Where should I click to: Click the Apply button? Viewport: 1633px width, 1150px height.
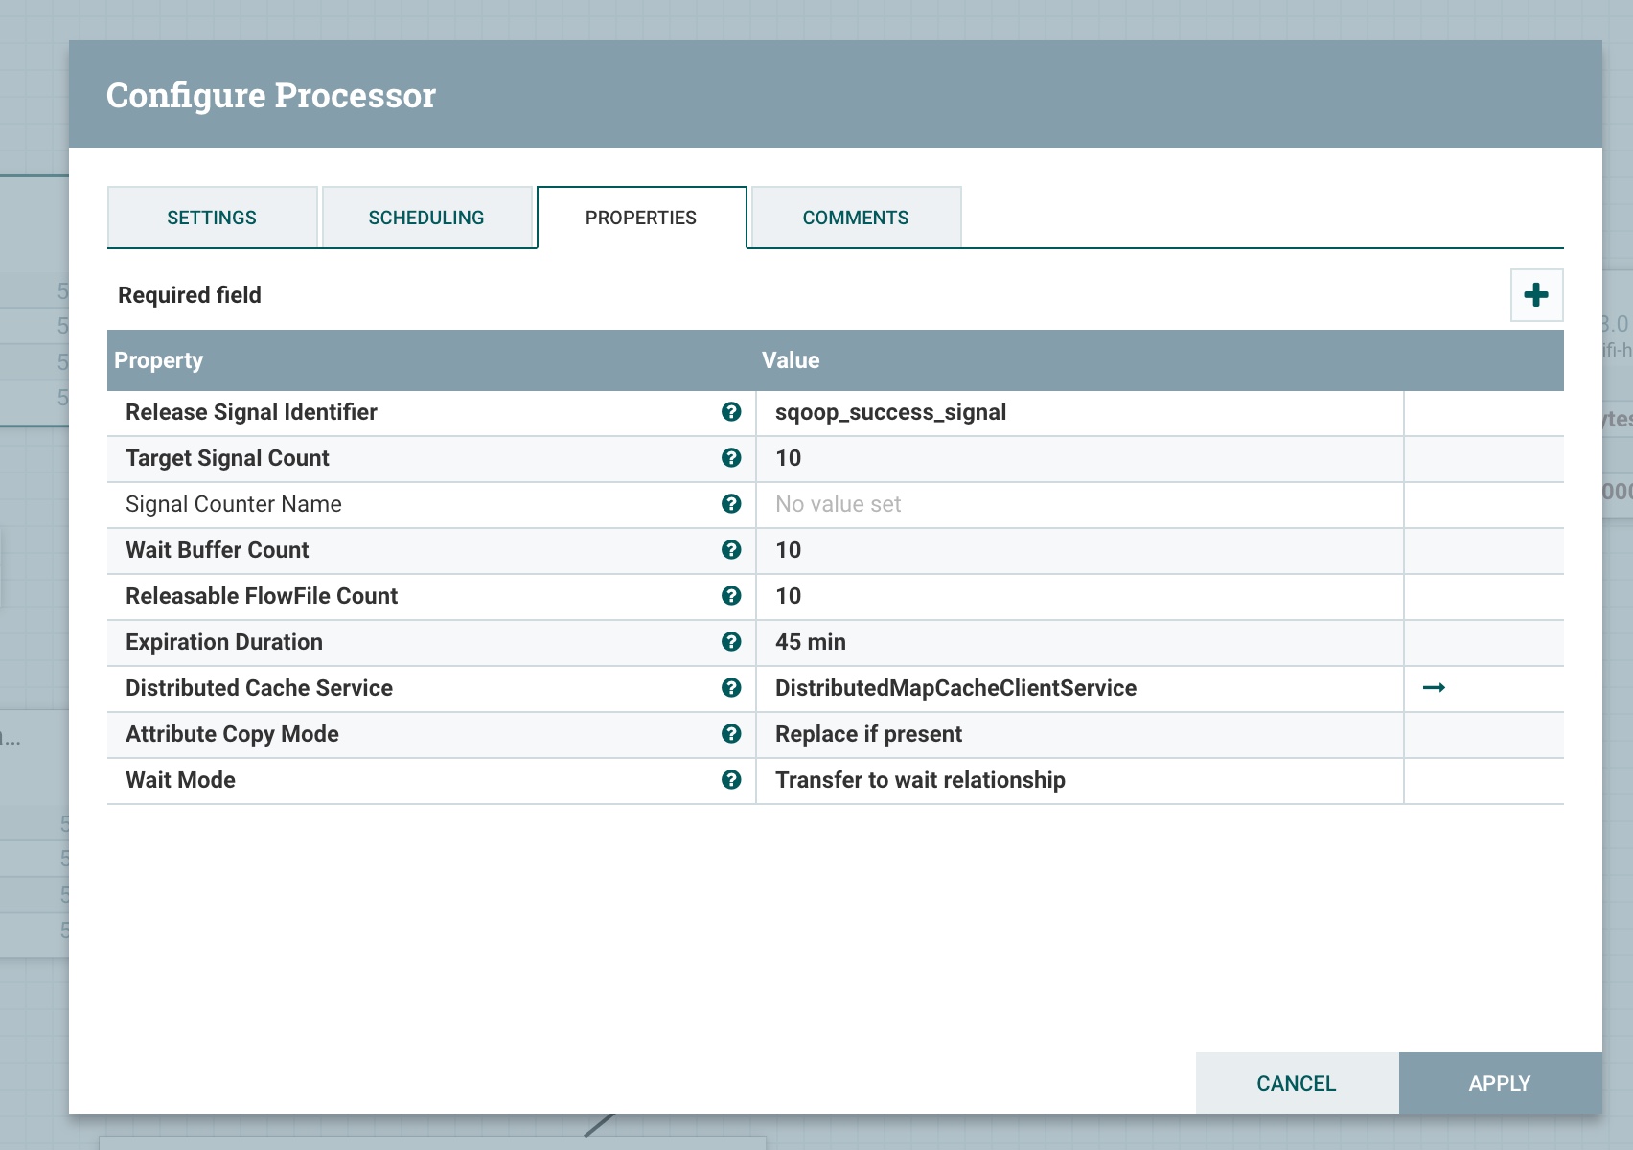click(1500, 1083)
